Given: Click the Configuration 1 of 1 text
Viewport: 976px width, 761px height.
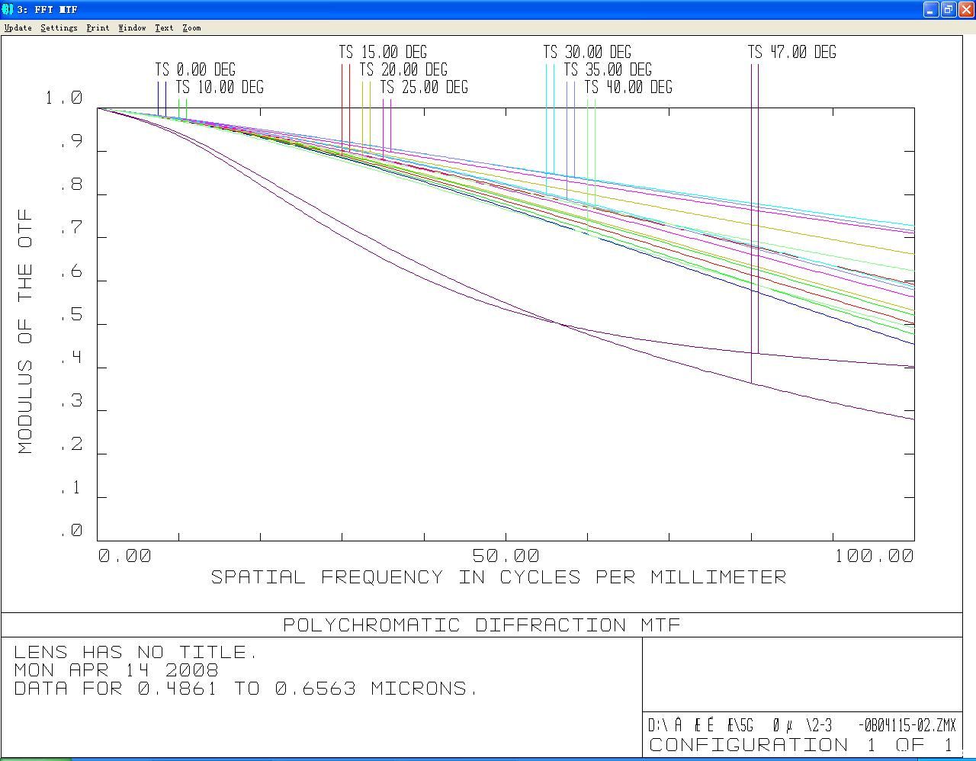Looking at the screenshot, I should click(x=801, y=744).
